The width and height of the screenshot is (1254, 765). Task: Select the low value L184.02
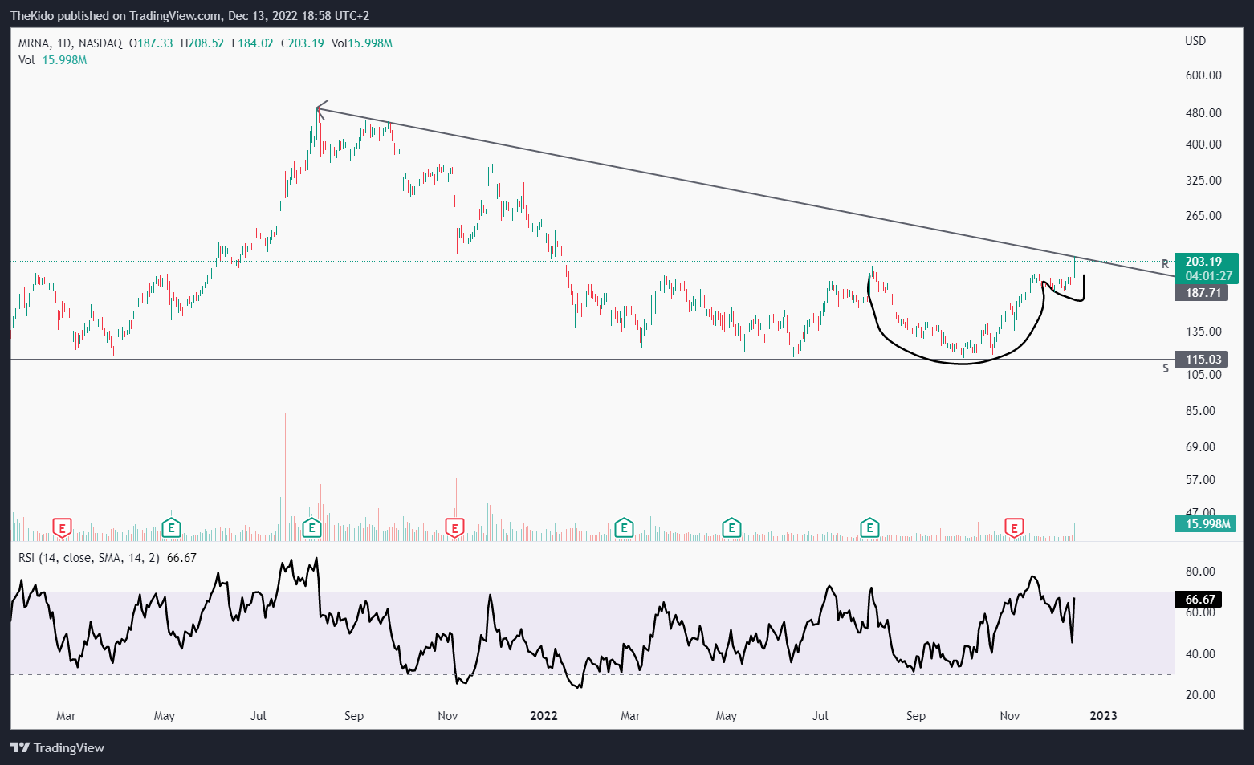[252, 43]
